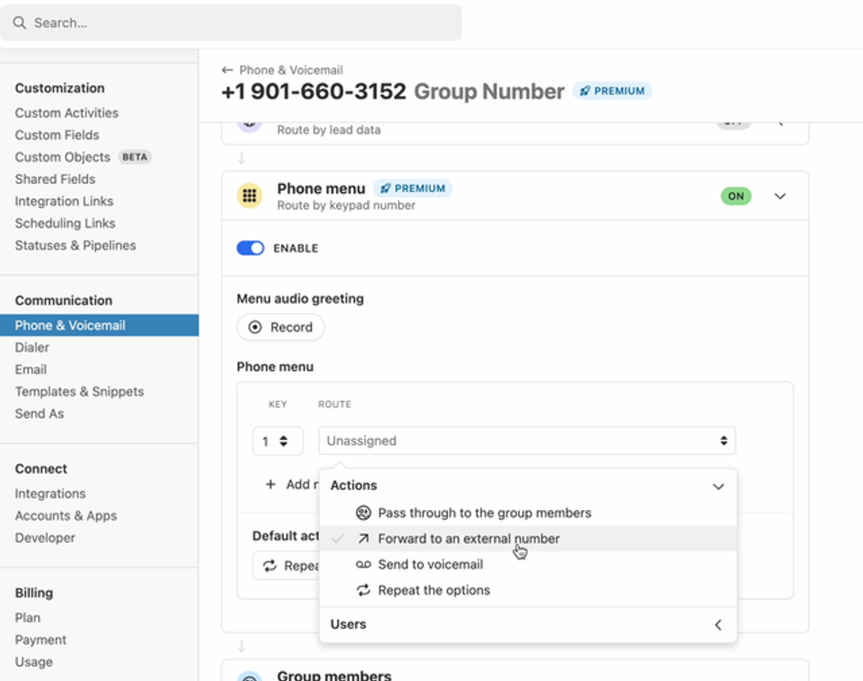
Task: Click the voicemail icon beside Send to voicemail
Action: (363, 565)
